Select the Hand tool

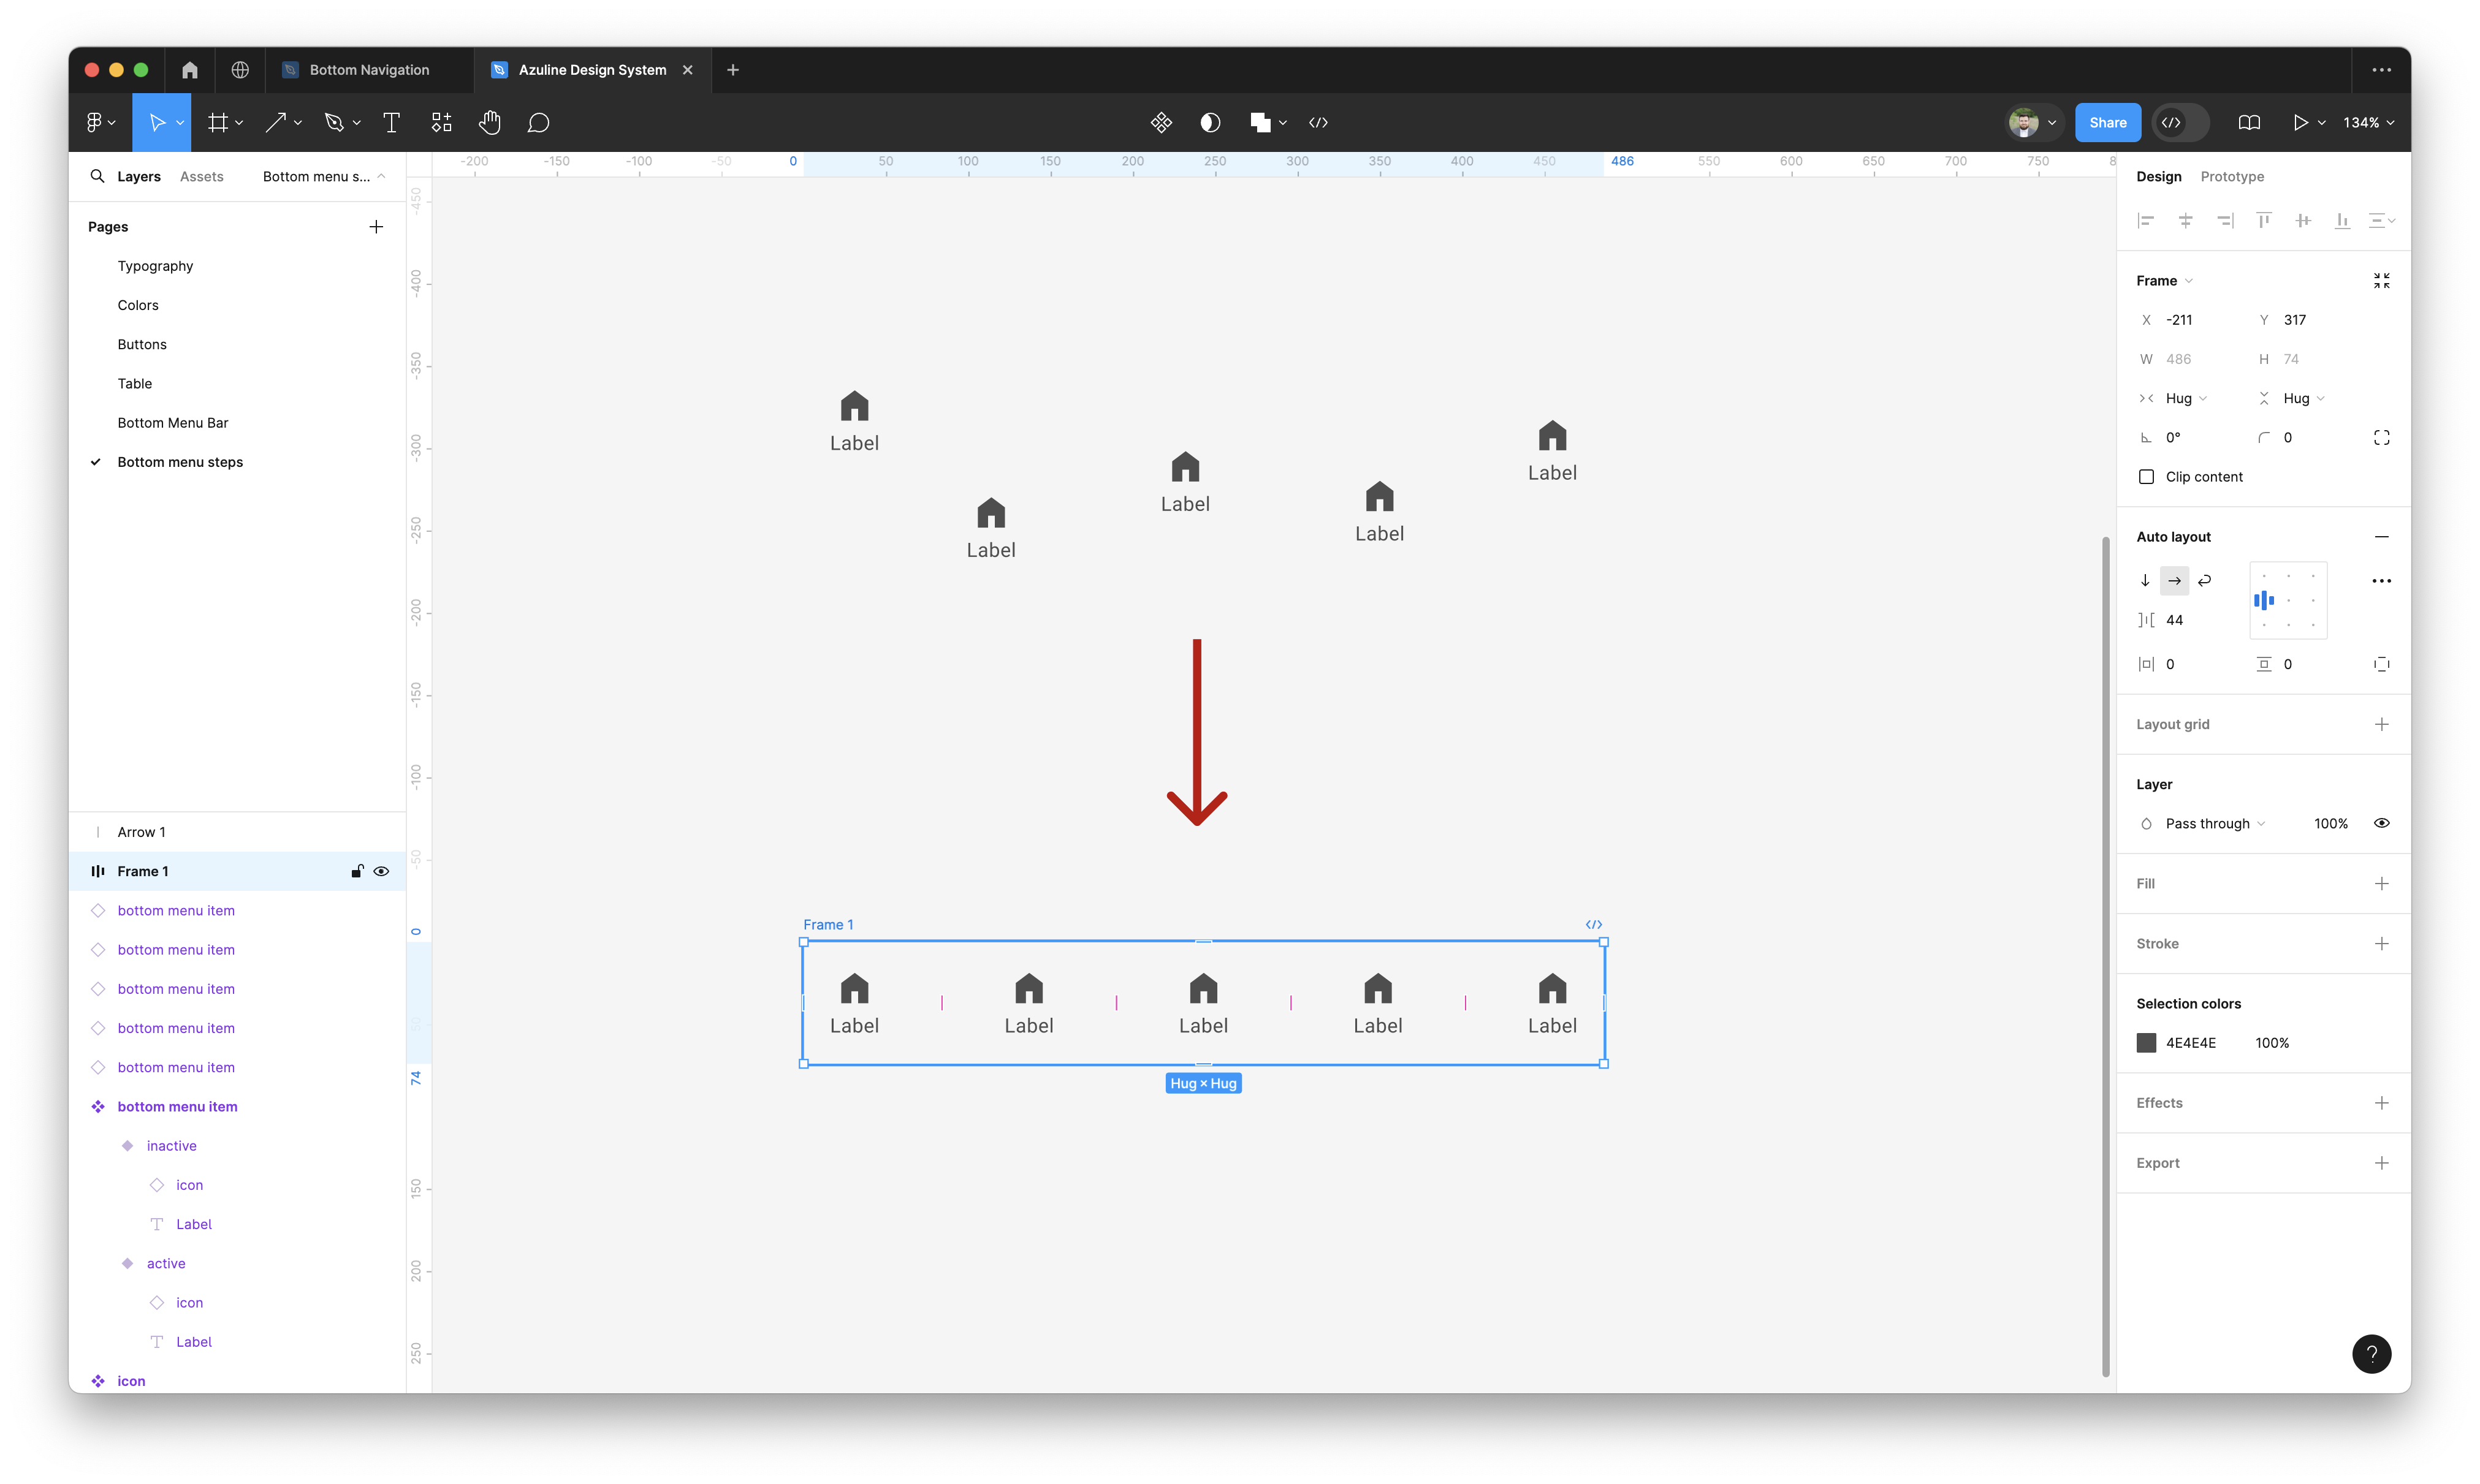(489, 122)
